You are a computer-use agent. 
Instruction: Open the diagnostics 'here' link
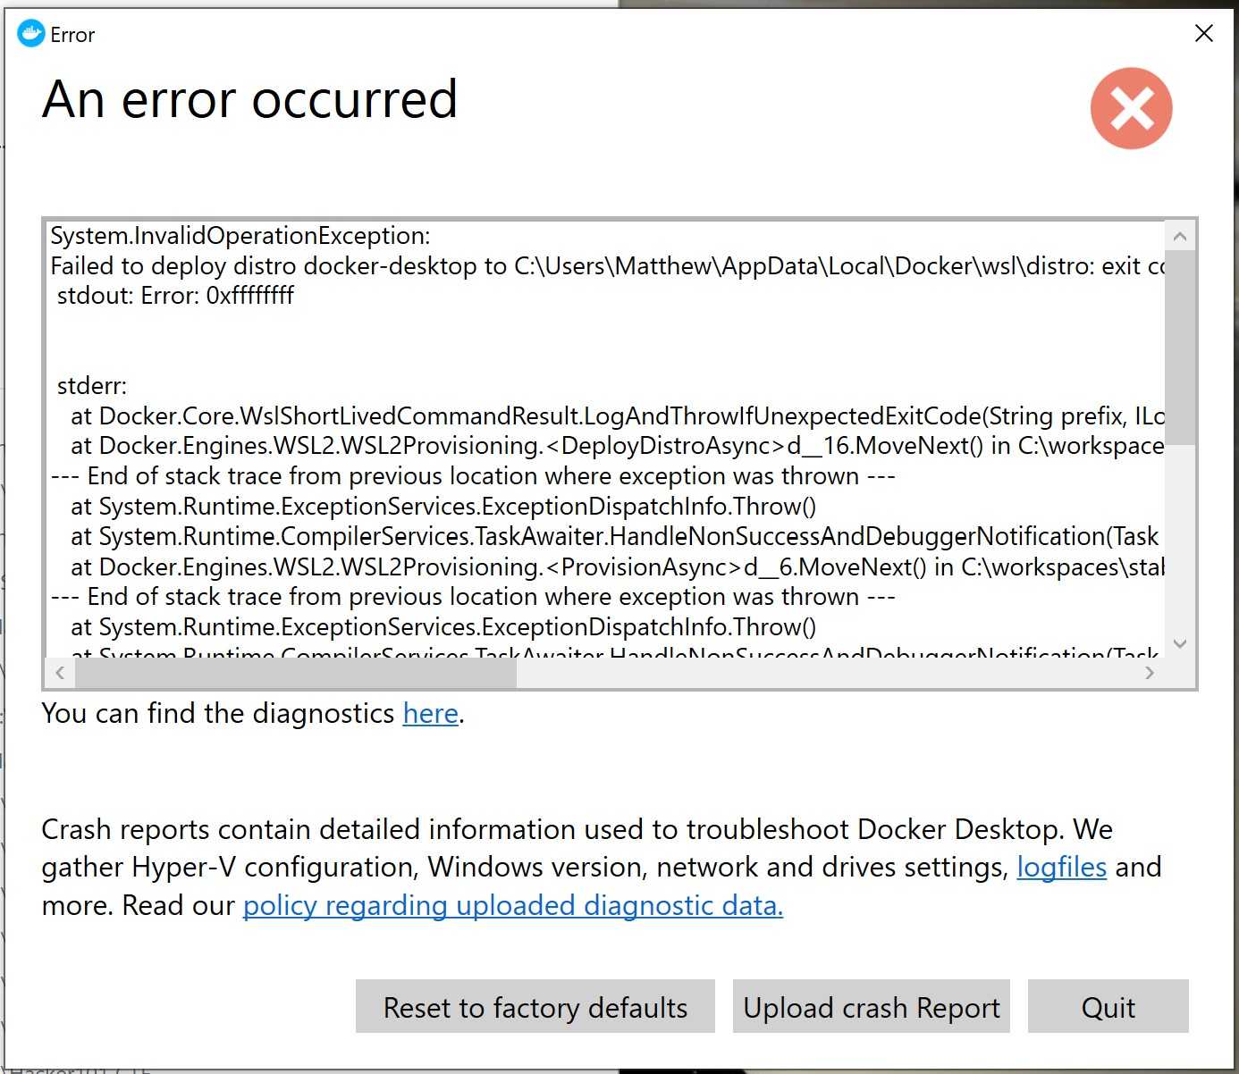(x=430, y=714)
